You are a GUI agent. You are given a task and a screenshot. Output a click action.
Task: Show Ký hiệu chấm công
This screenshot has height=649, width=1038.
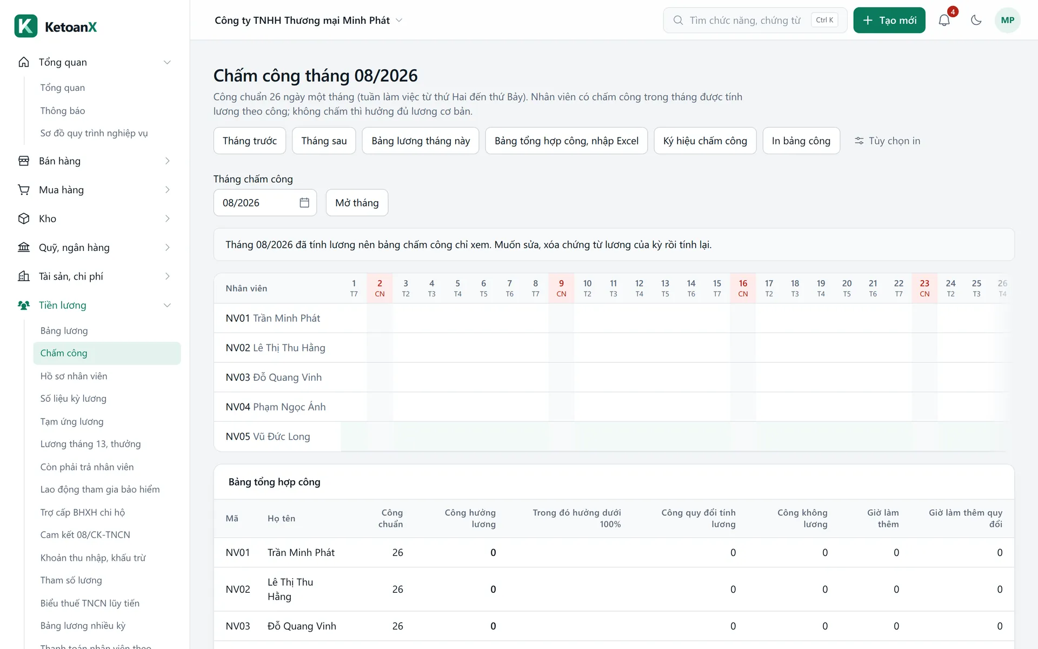point(705,141)
